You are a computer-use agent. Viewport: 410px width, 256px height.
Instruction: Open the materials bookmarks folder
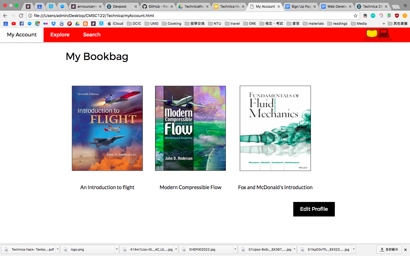click(313, 24)
